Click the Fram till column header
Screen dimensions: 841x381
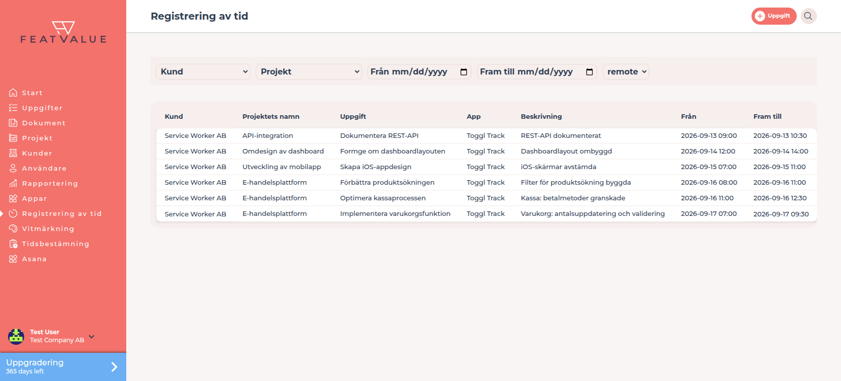click(767, 116)
